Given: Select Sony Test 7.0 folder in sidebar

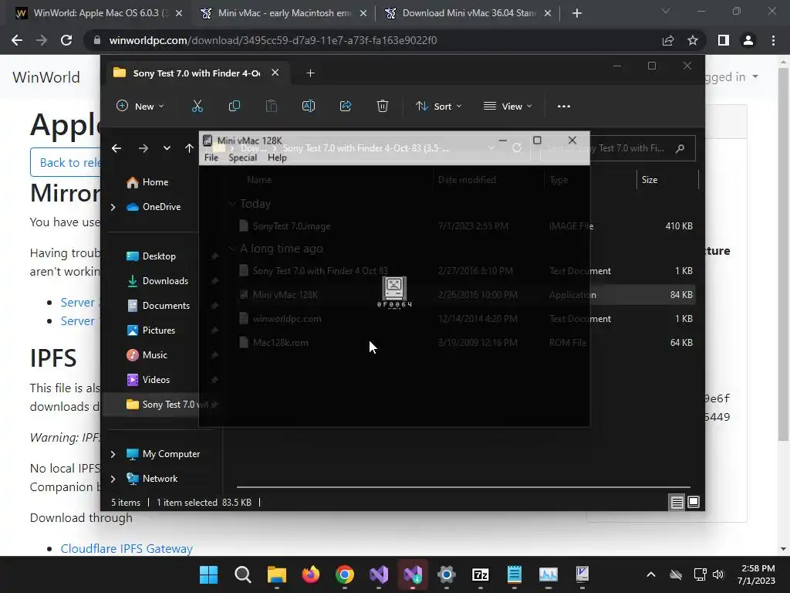Looking at the screenshot, I should (x=161, y=405).
